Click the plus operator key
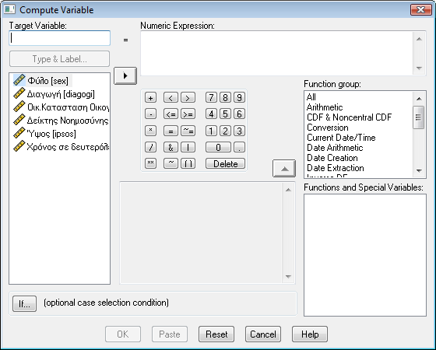The height and width of the screenshot is (350, 436). click(x=150, y=97)
